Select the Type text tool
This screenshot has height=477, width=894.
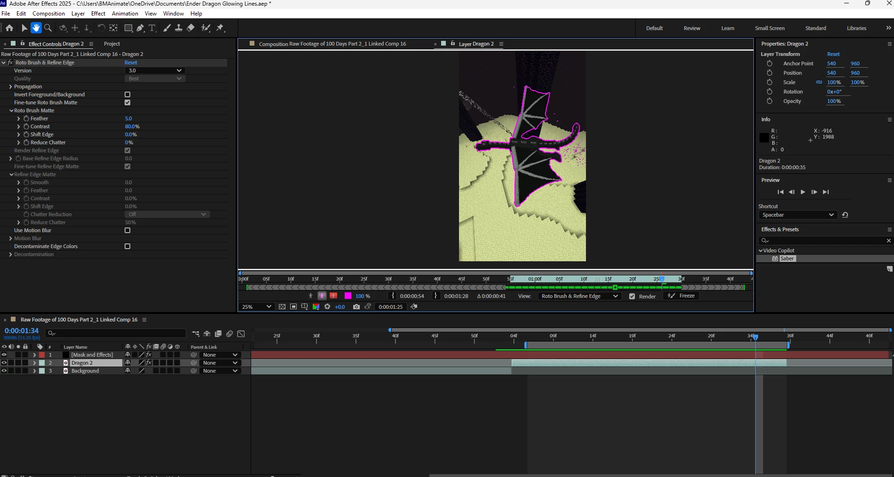click(152, 28)
